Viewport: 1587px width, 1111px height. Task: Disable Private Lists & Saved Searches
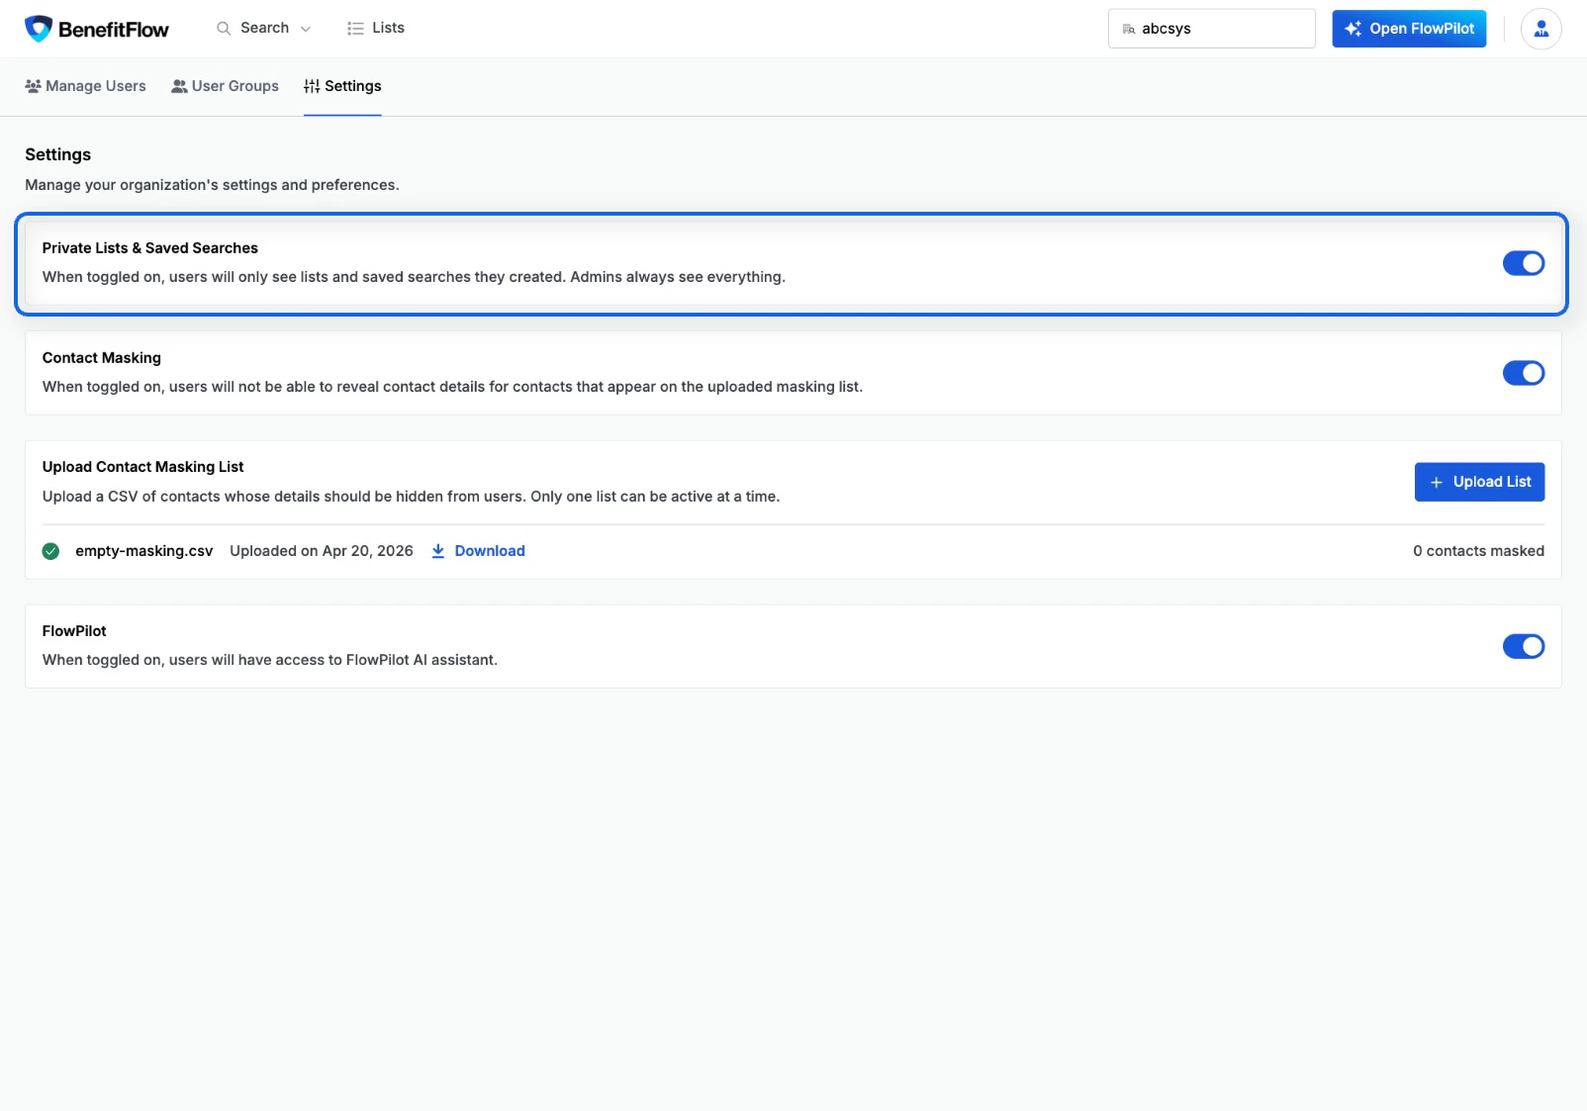(x=1523, y=263)
